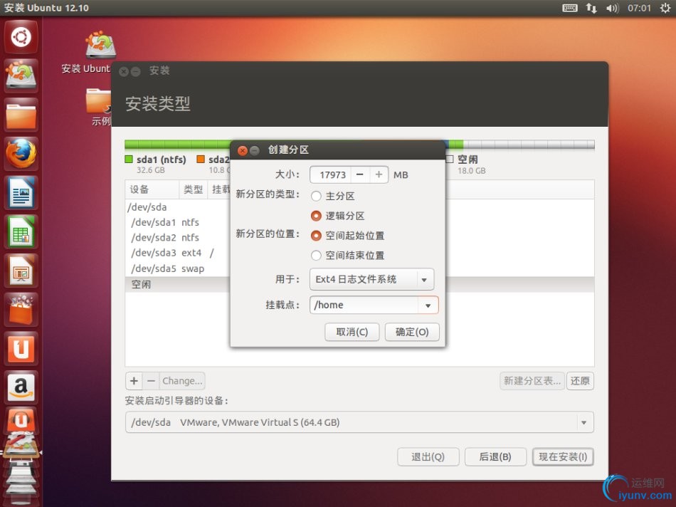The image size is (676, 507).
Task: Select the /dev/sda device row
Action: (178, 207)
